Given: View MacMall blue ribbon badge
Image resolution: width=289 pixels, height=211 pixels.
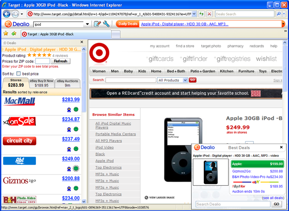Looking at the screenshot, I should pyautogui.click(x=69, y=110).
